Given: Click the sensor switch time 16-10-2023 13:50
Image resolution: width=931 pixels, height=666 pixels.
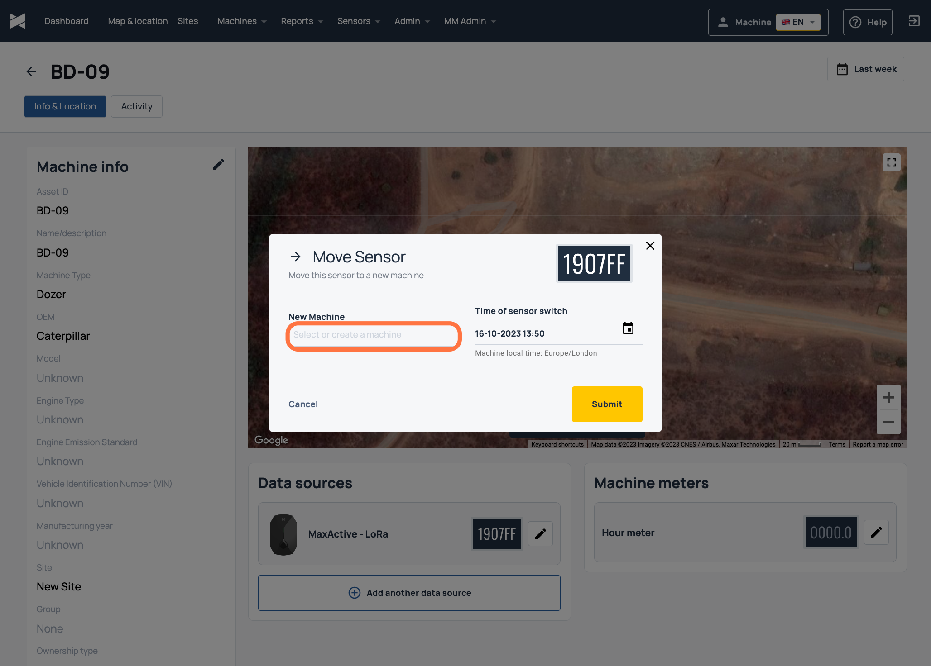Looking at the screenshot, I should 510,333.
